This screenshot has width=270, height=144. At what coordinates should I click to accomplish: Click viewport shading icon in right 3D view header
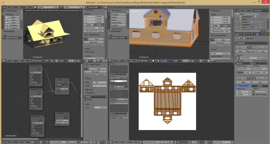pyautogui.click(x=154, y=61)
